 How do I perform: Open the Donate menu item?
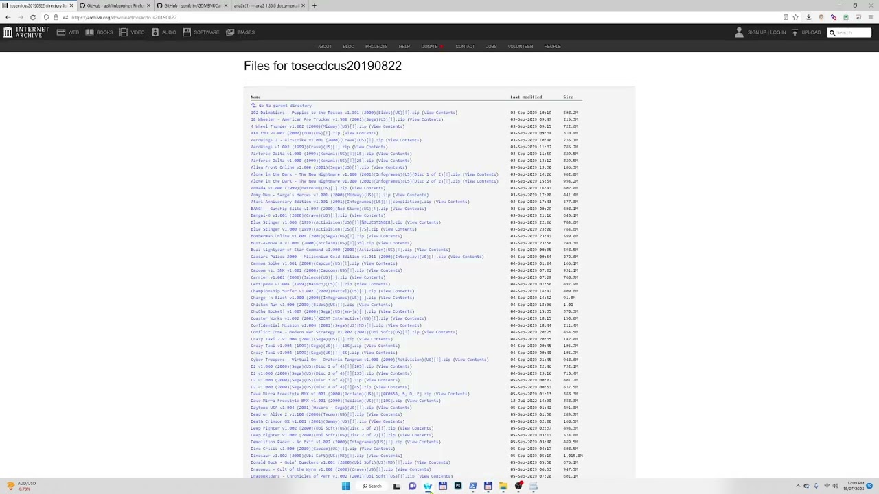pos(431,47)
